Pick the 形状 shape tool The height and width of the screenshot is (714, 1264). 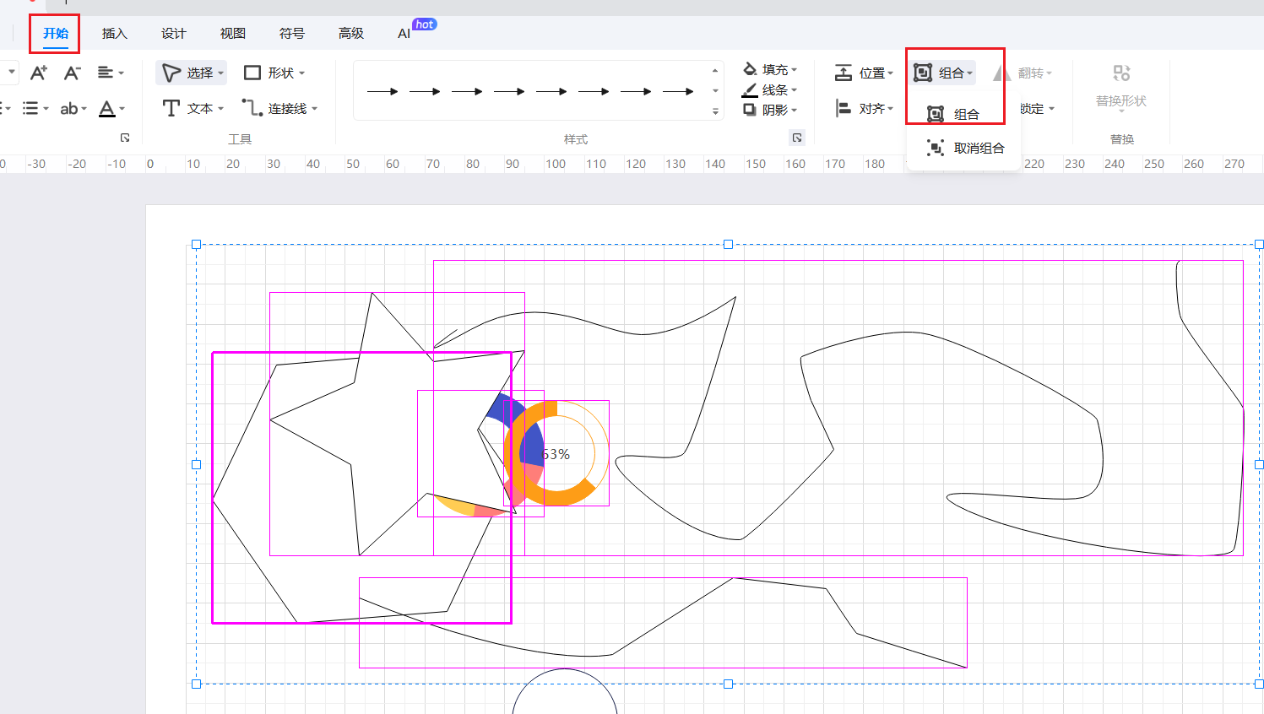[x=274, y=73]
